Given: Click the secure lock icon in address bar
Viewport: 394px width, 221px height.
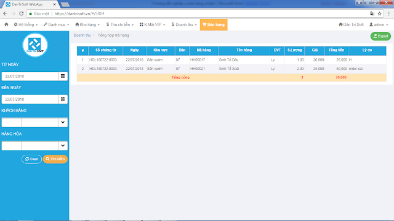Looking at the screenshot, I should coord(31,14).
